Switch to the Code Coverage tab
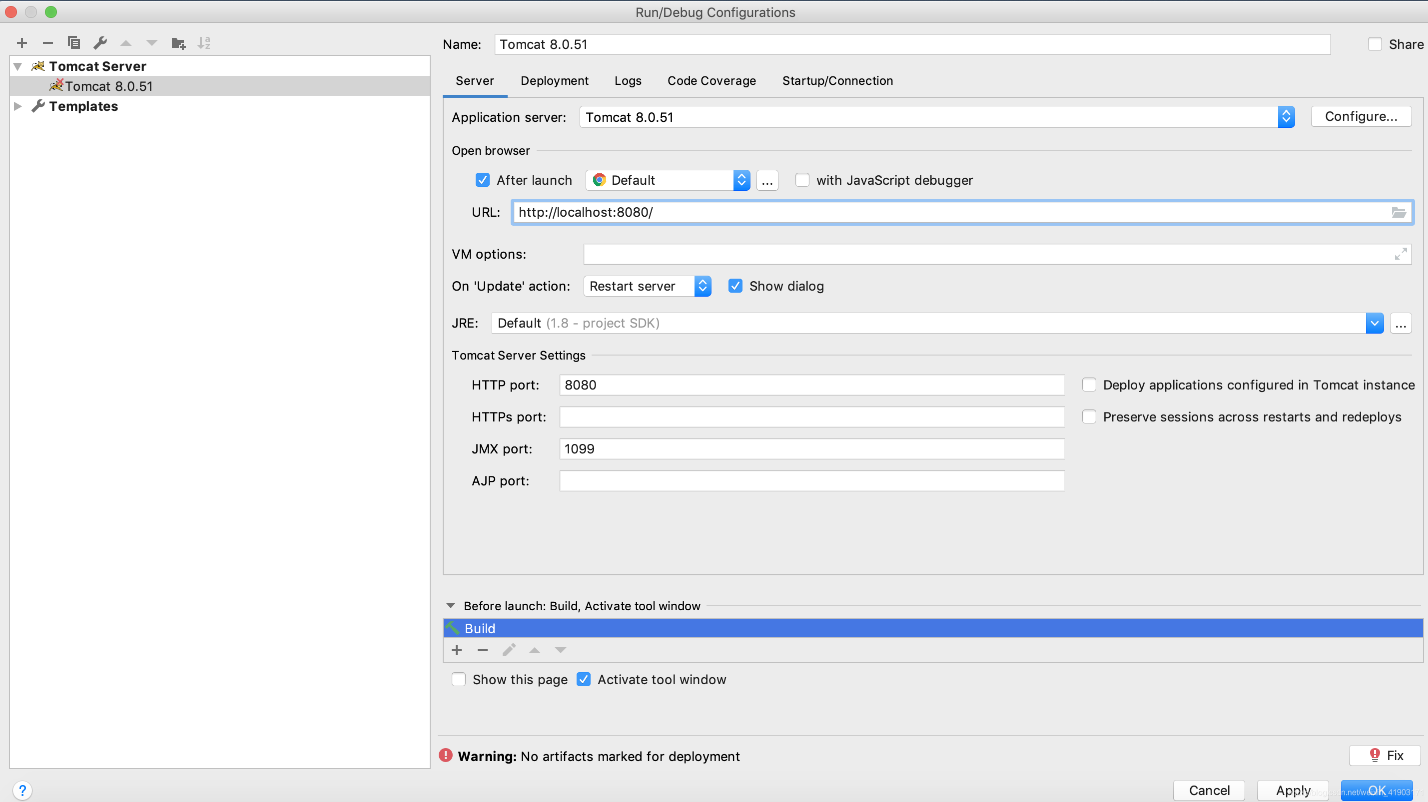This screenshot has width=1428, height=802. tap(711, 81)
